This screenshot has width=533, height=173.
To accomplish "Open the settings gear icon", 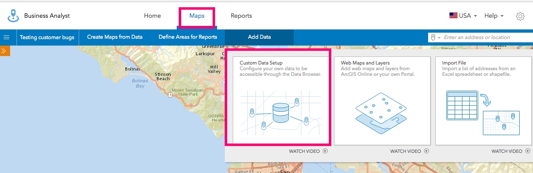I will coord(520,16).
